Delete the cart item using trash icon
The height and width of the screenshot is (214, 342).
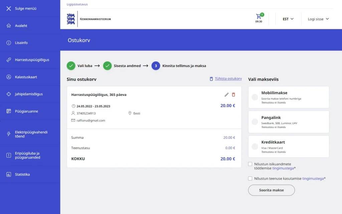[x=233, y=95]
